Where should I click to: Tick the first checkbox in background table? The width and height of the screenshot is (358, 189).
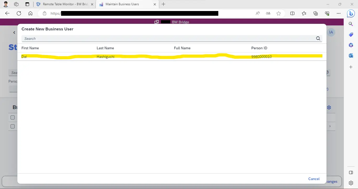pyautogui.click(x=13, y=117)
